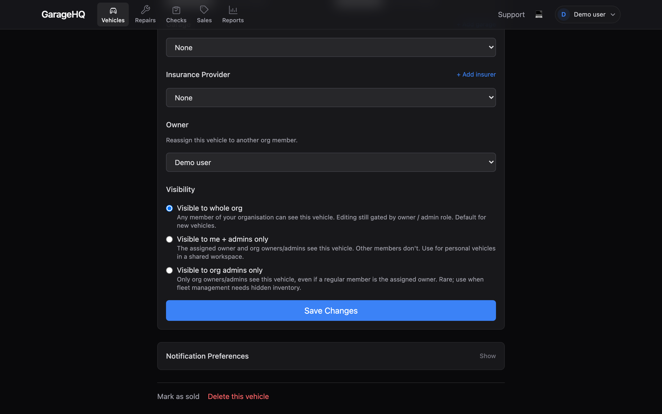Expand the Demo user account menu chevron
Image resolution: width=662 pixels, height=414 pixels.
[613, 15]
